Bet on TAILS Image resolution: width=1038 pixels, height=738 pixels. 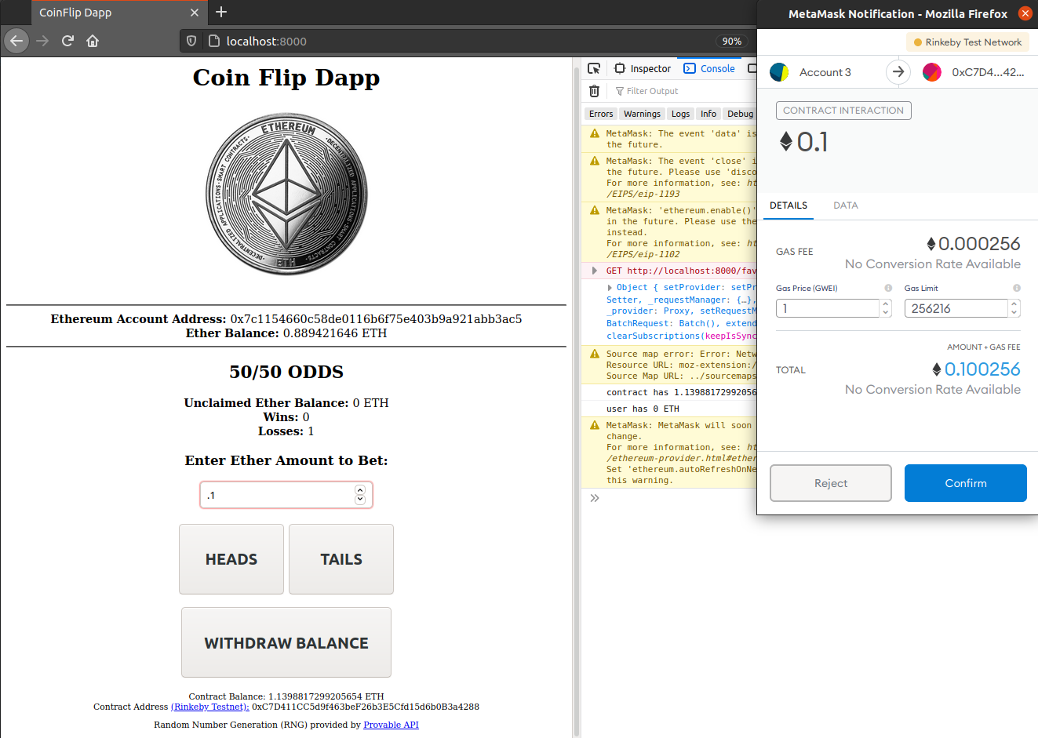point(341,559)
